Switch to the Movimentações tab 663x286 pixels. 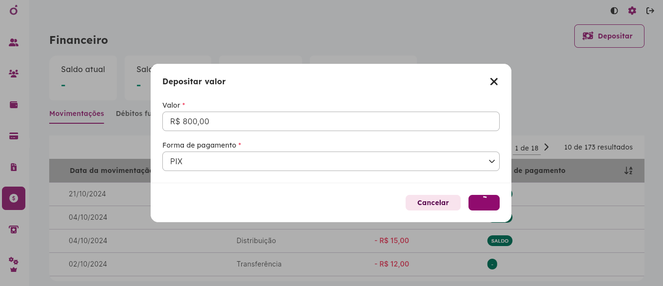tap(77, 114)
